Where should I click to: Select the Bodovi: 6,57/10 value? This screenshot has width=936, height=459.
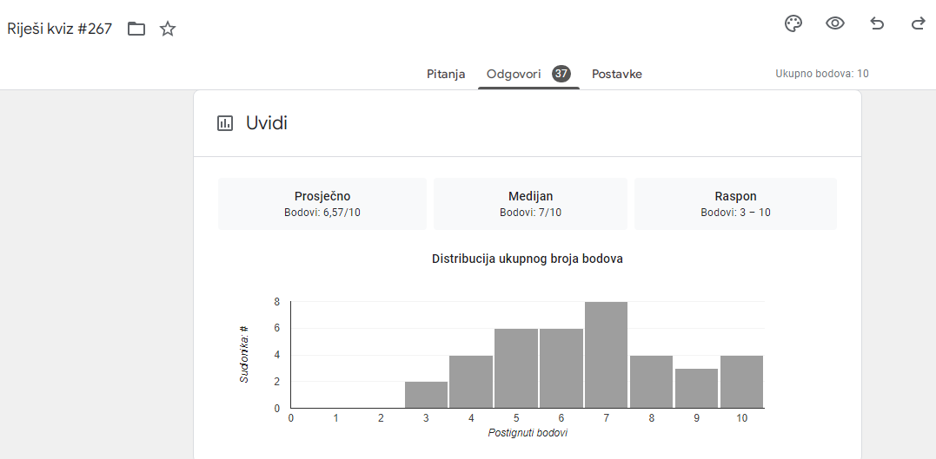click(322, 213)
